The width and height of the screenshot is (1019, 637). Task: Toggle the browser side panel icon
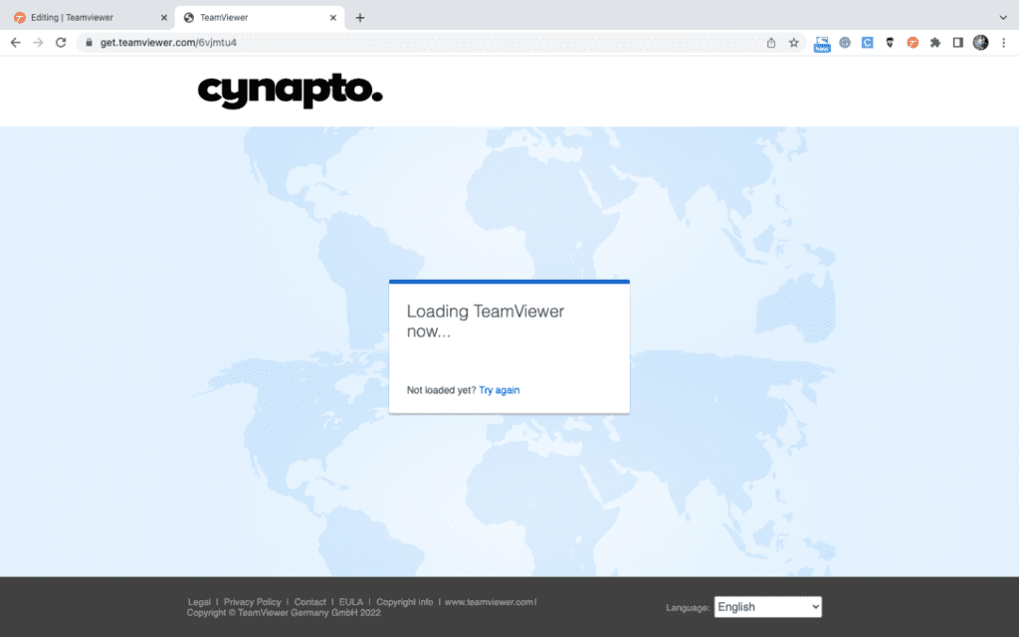[958, 43]
